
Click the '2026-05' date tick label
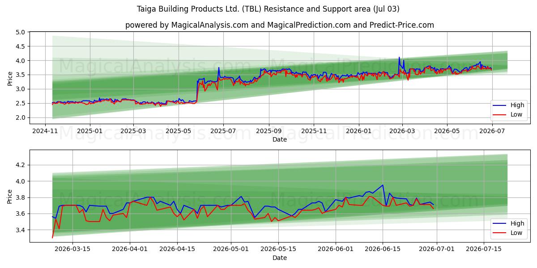coord(447,131)
